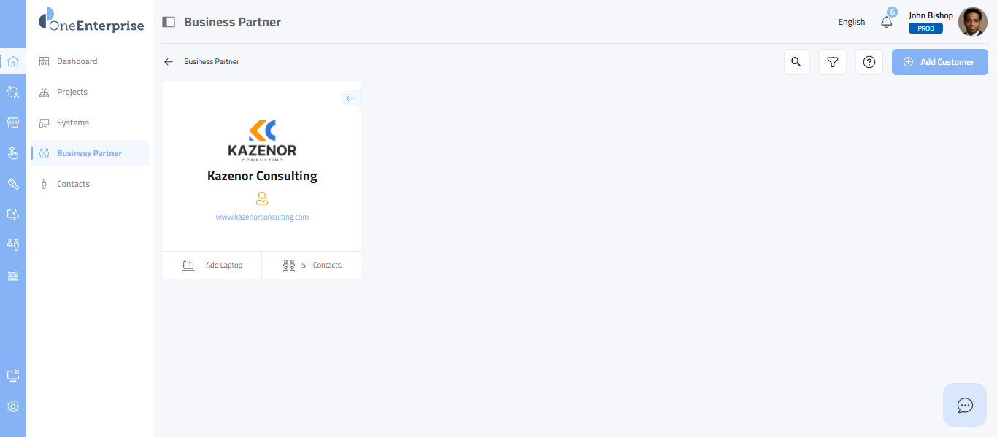Open the storefront icon in left rail
The height and width of the screenshot is (437, 997).
pyautogui.click(x=13, y=123)
